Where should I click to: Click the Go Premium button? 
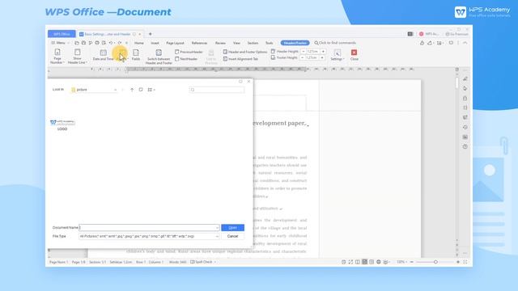point(456,34)
